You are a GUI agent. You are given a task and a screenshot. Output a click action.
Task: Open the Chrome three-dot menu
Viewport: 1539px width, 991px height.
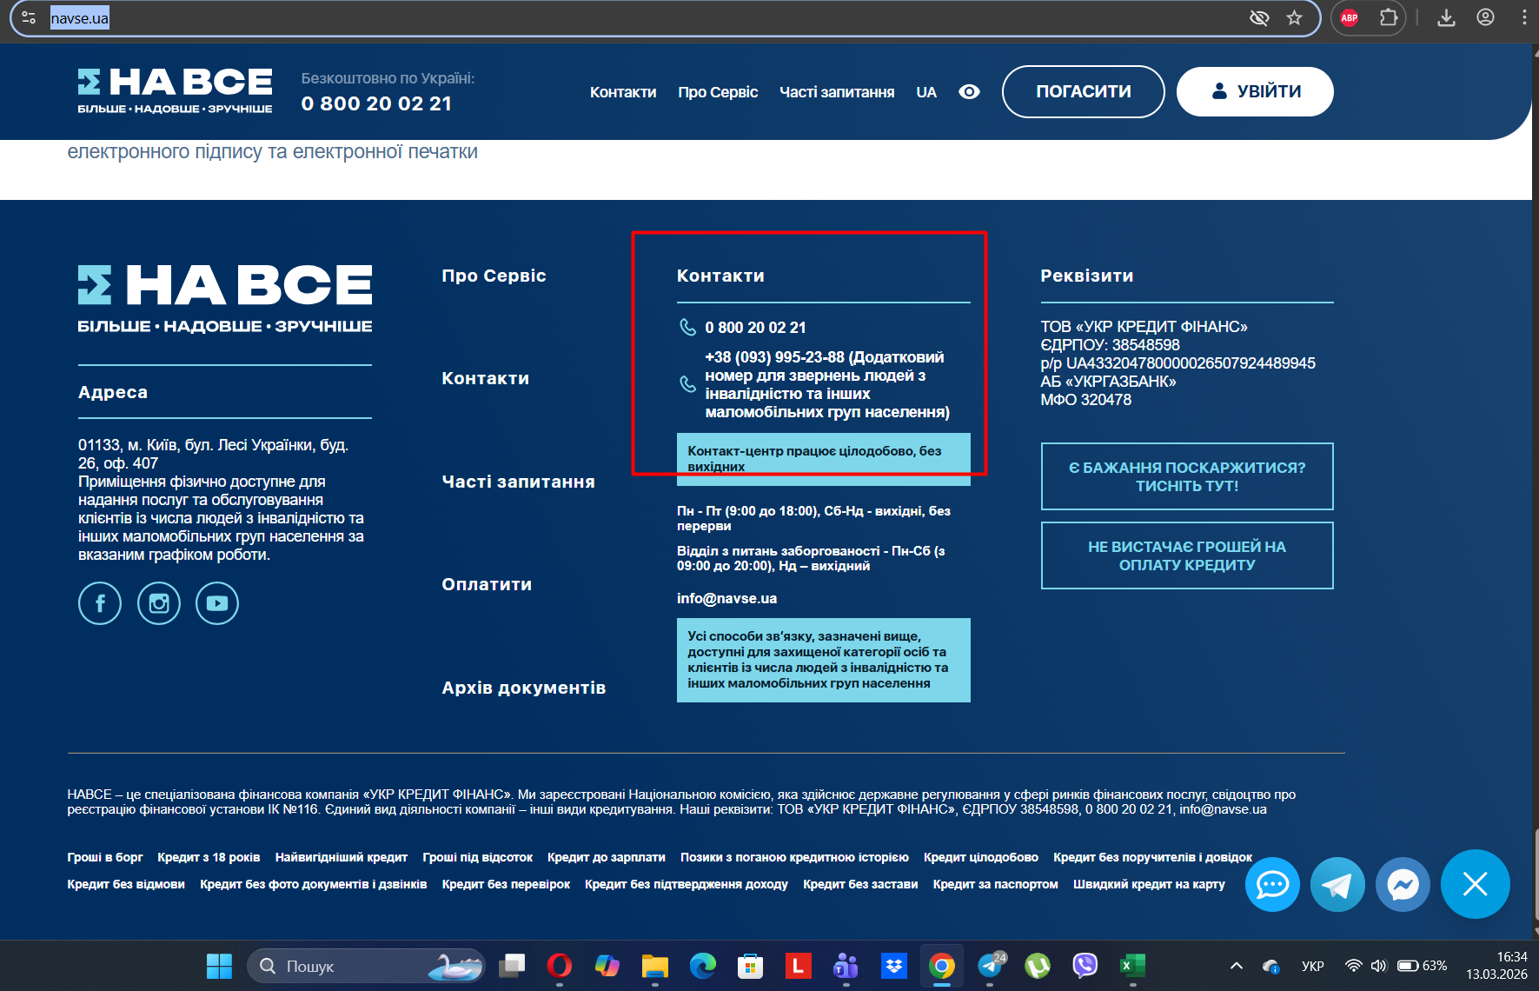1524,18
